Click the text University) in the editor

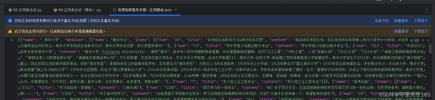(134, 52)
